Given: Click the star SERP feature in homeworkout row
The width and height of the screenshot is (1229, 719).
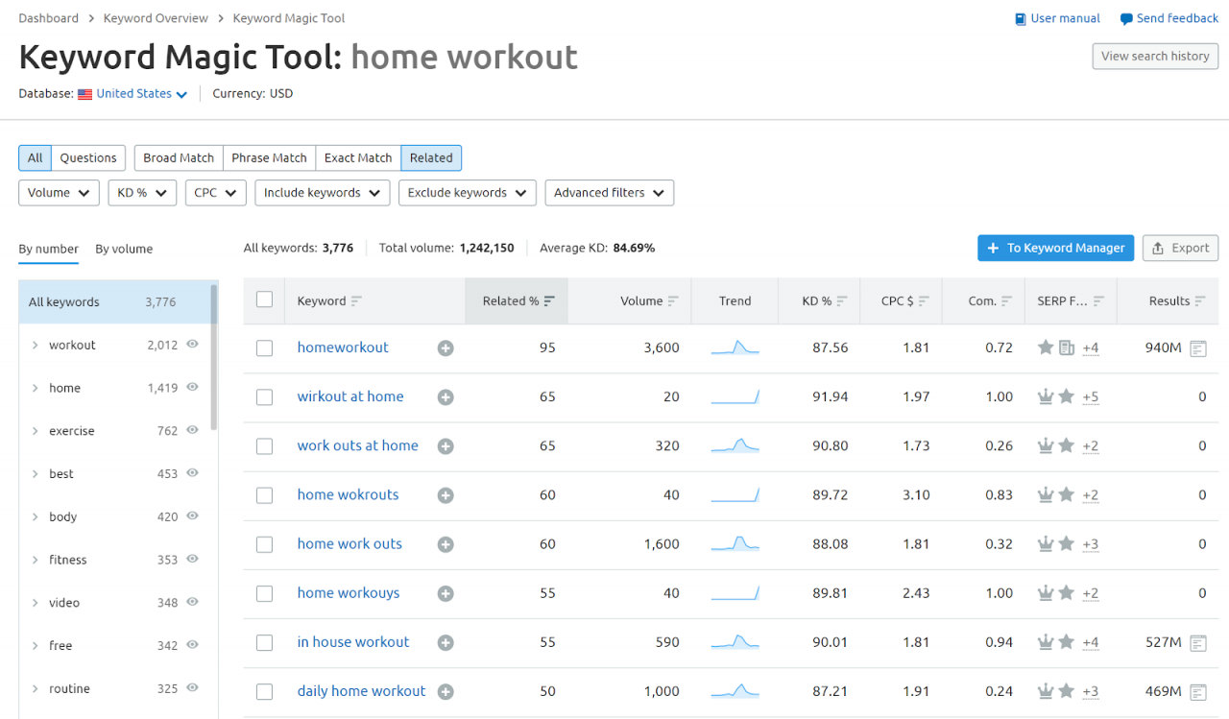Looking at the screenshot, I should point(1046,348).
